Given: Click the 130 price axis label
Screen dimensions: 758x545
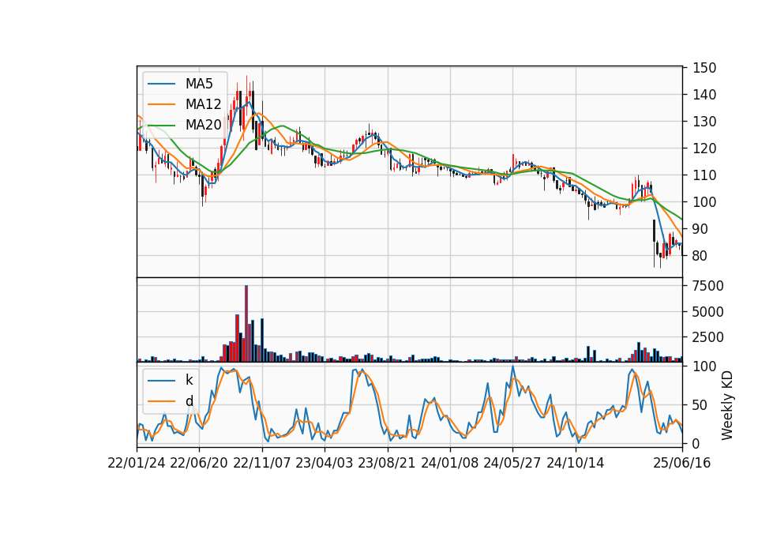Looking at the screenshot, I should click(x=704, y=122).
